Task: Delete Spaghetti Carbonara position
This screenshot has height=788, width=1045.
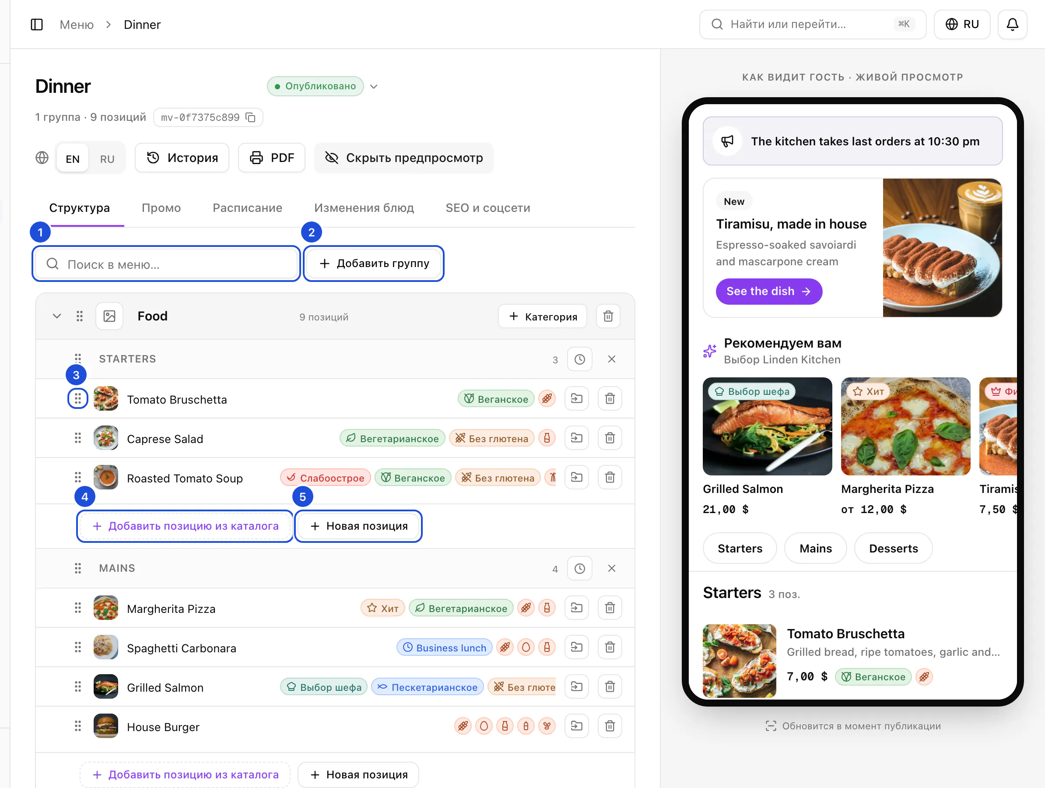Action: (x=610, y=647)
